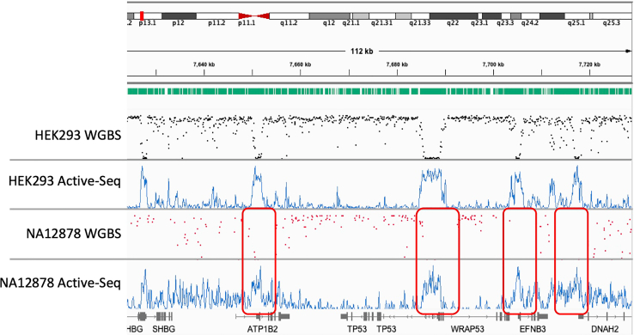This screenshot has height=335, width=634.
Task: Select the NA12878 Active-Seq track name
Action: 60,283
